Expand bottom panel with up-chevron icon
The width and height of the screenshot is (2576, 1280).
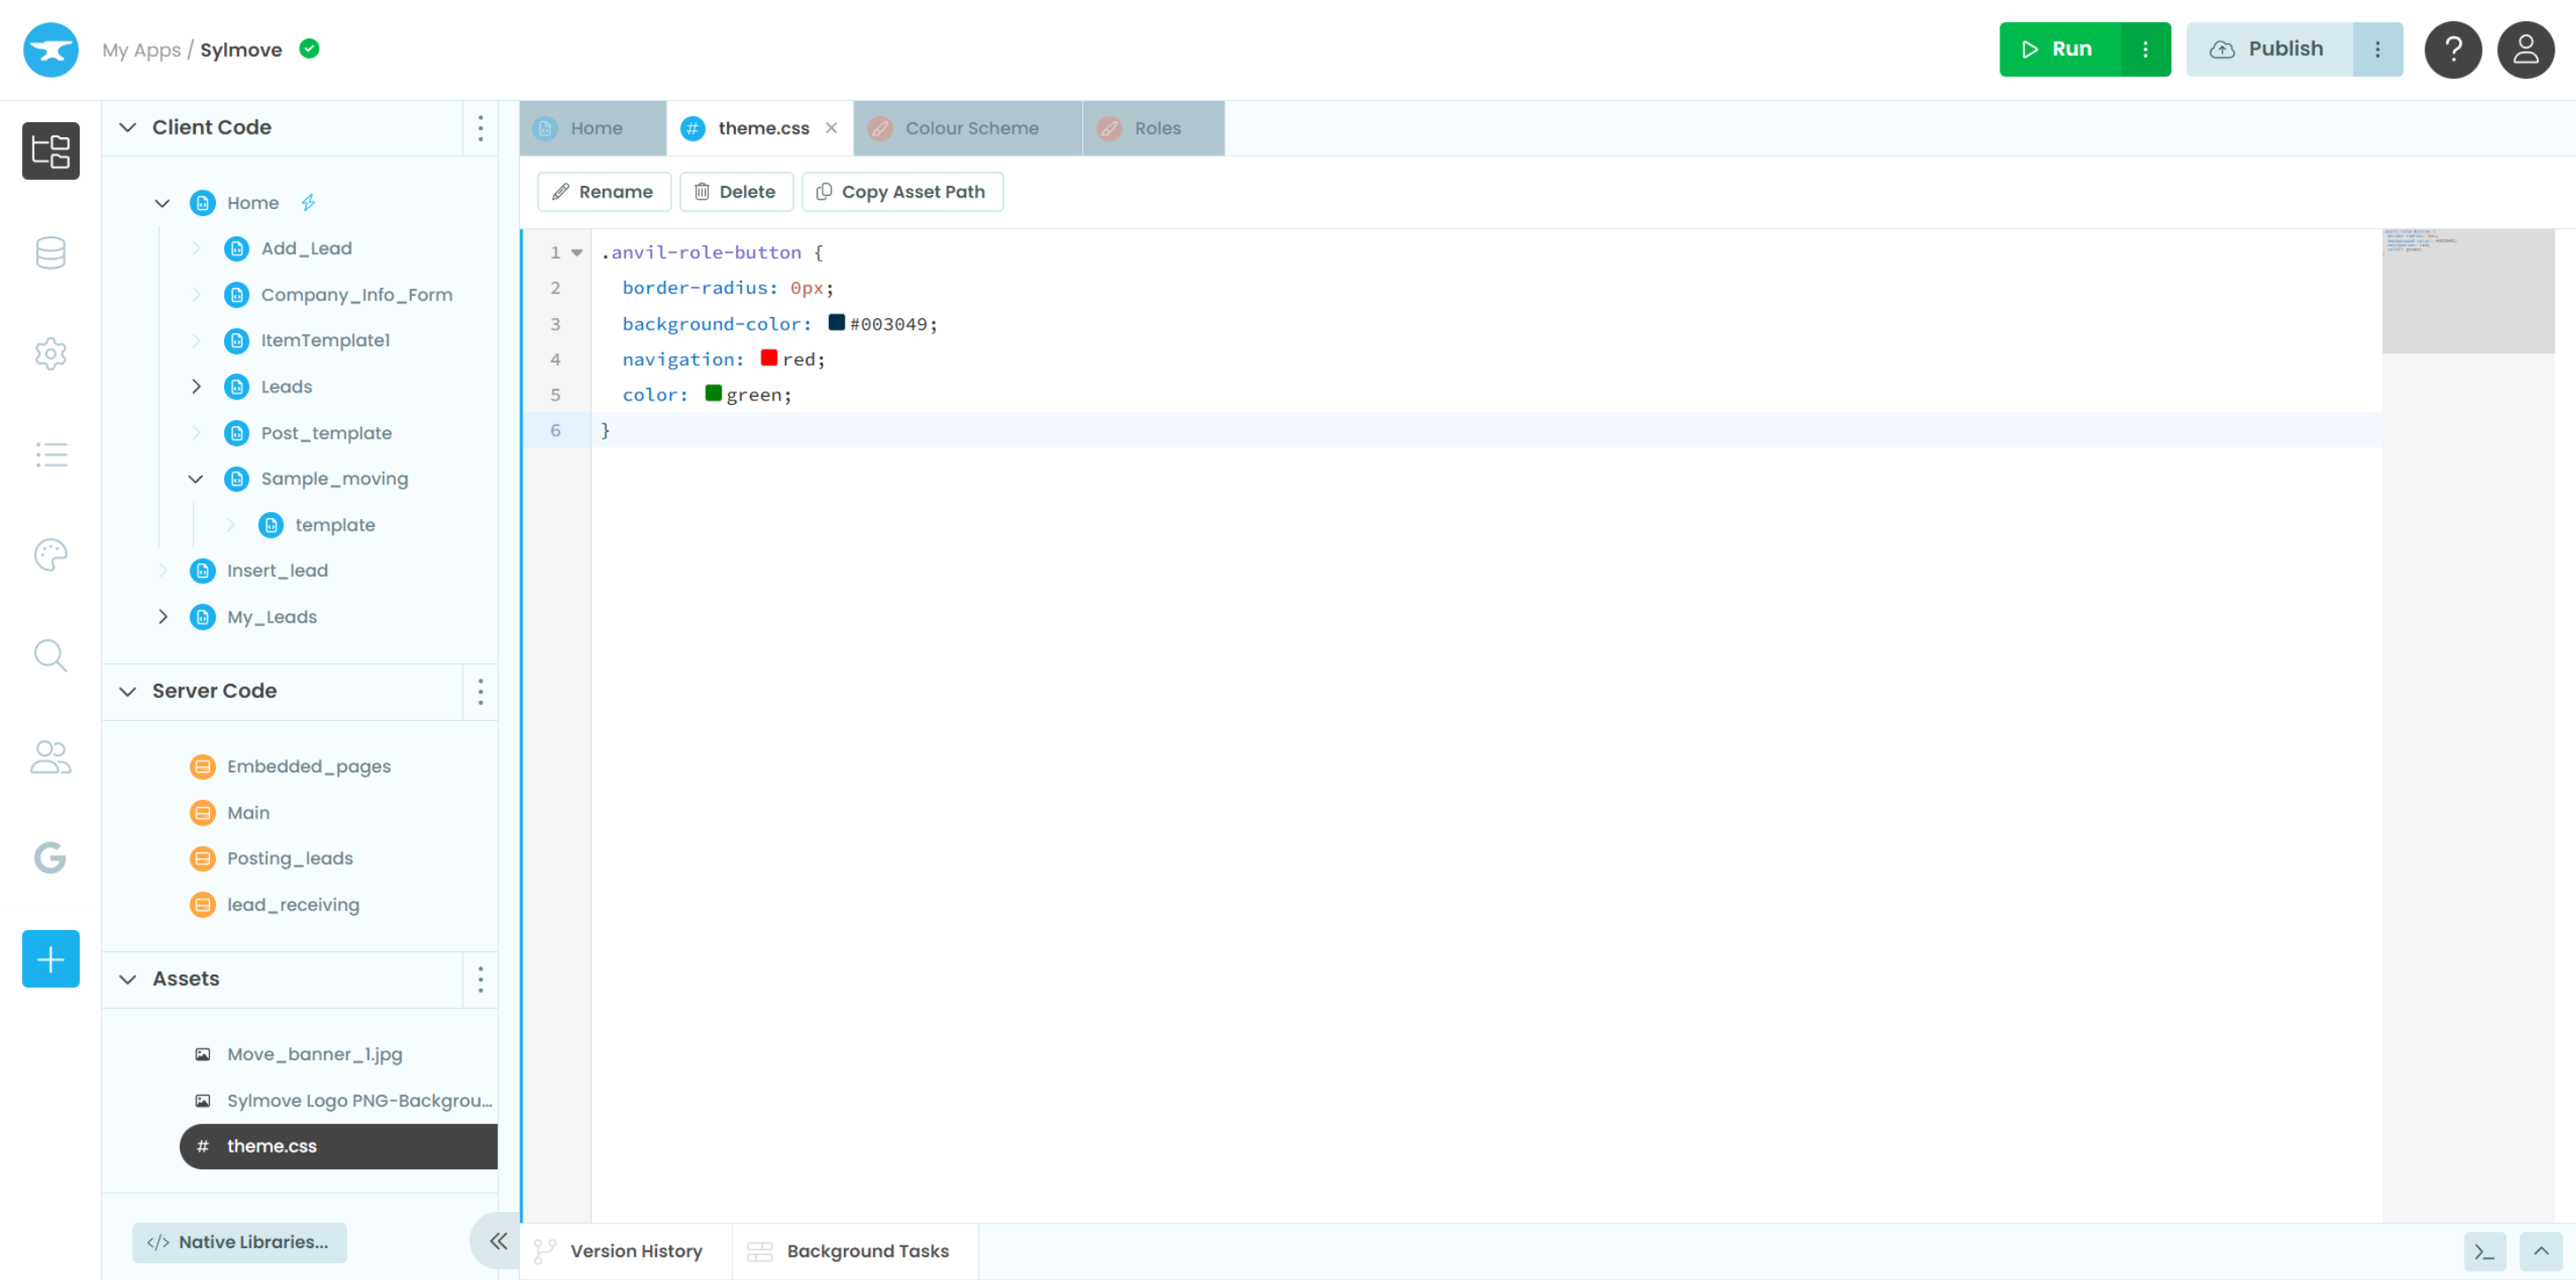click(x=2541, y=1252)
